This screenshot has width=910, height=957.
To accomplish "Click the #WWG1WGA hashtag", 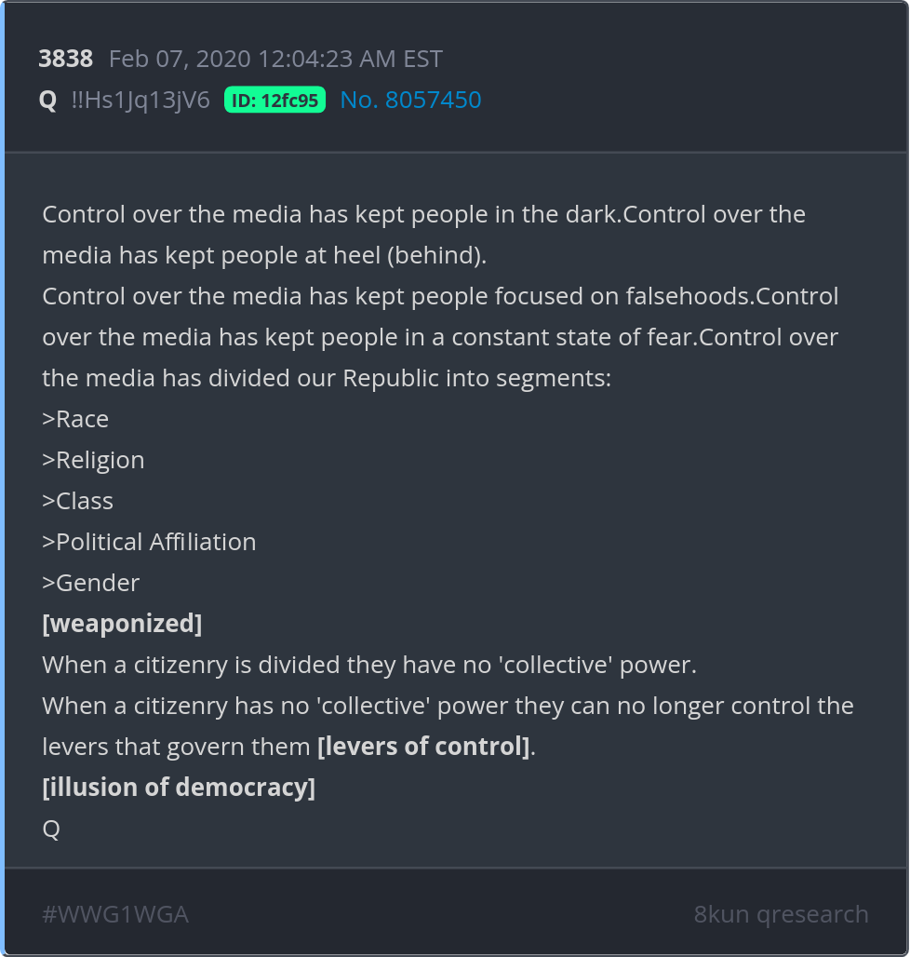I will [115, 914].
